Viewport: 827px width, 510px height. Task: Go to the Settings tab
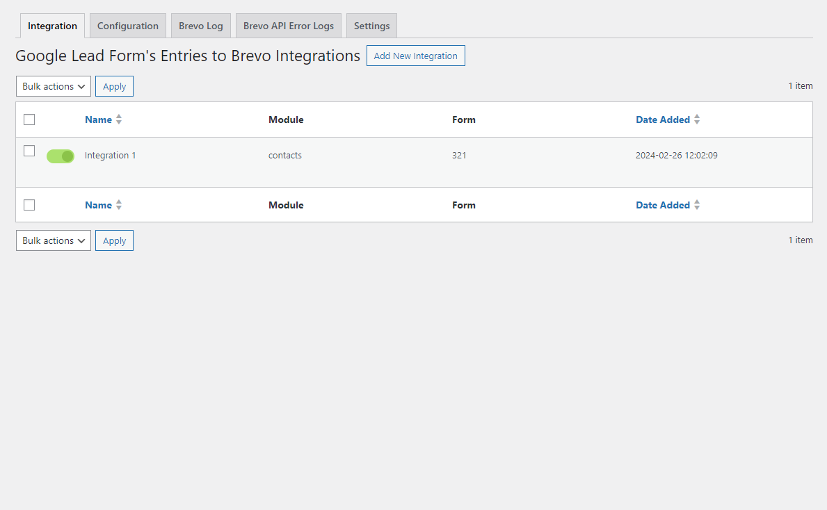tap(372, 26)
